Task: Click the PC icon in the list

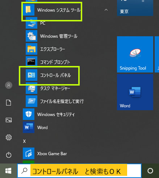Action: click(32, 23)
